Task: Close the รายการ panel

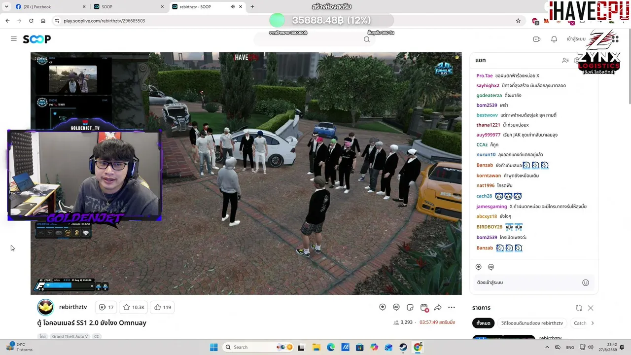Action: 591,308
